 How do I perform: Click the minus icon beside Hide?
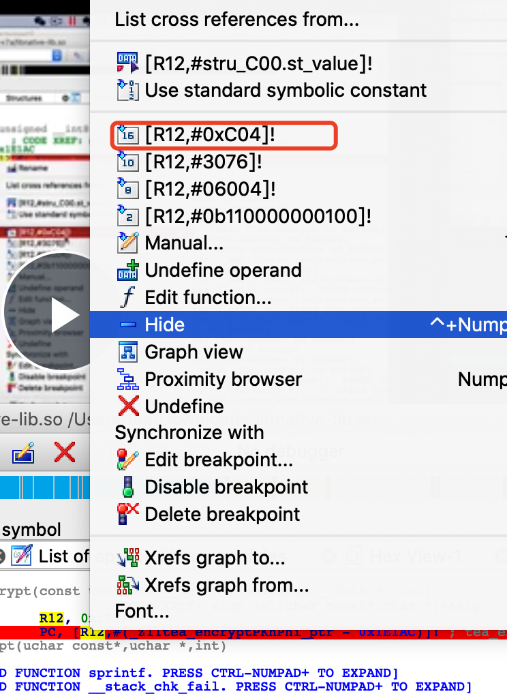coord(128,325)
